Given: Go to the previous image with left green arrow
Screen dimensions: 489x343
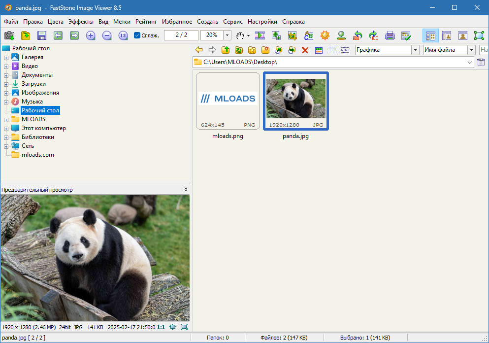Looking at the screenshot, I should click(58, 35).
